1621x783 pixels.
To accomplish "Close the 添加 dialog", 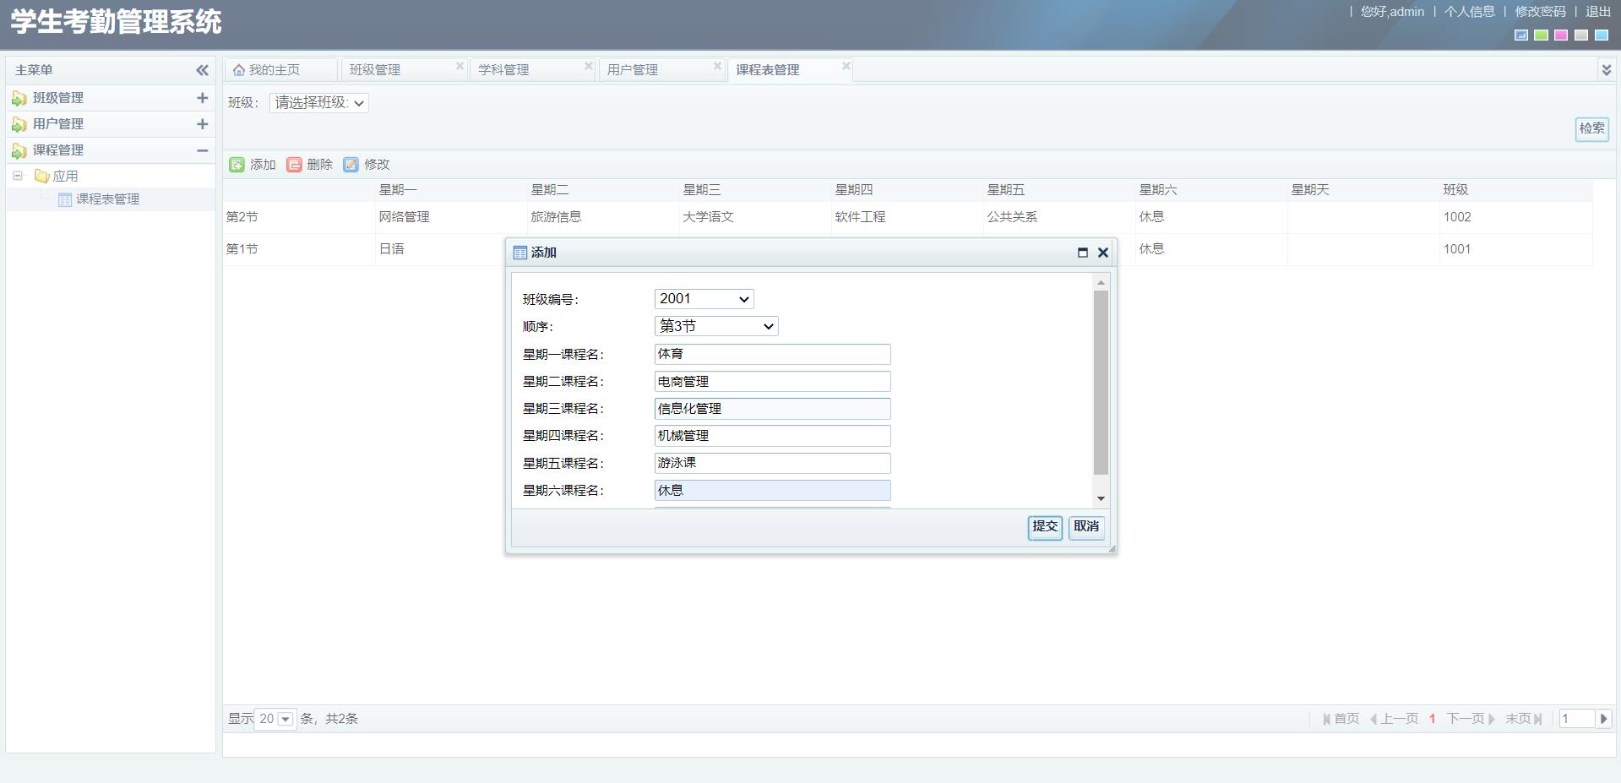I will click(1102, 253).
